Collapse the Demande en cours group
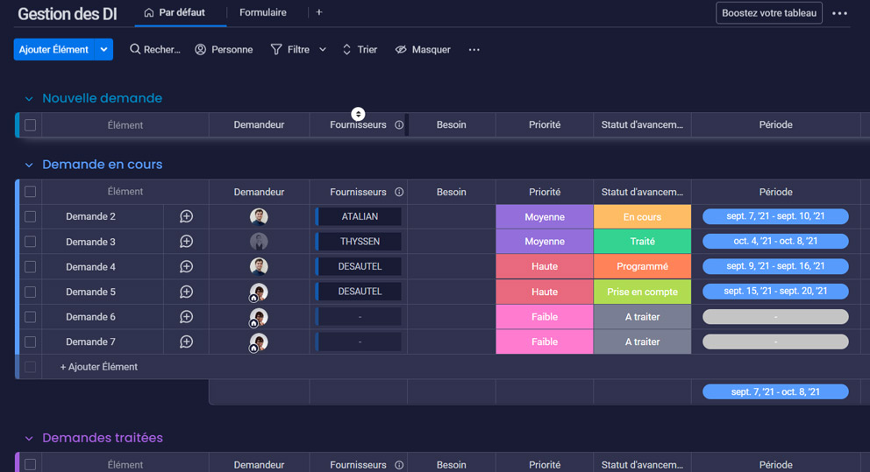This screenshot has width=870, height=472. click(29, 165)
